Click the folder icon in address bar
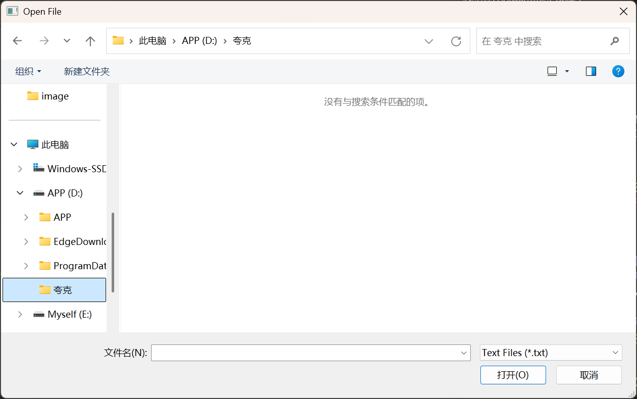637x399 pixels. click(118, 40)
